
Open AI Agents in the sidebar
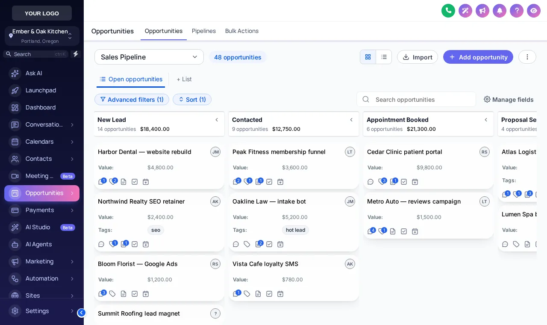coord(42,244)
